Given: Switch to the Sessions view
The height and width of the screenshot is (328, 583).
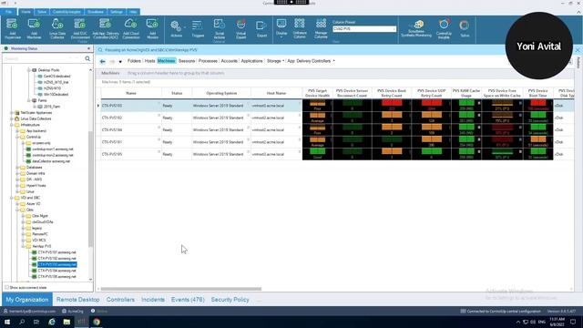Looking at the screenshot, I should click(x=187, y=61).
